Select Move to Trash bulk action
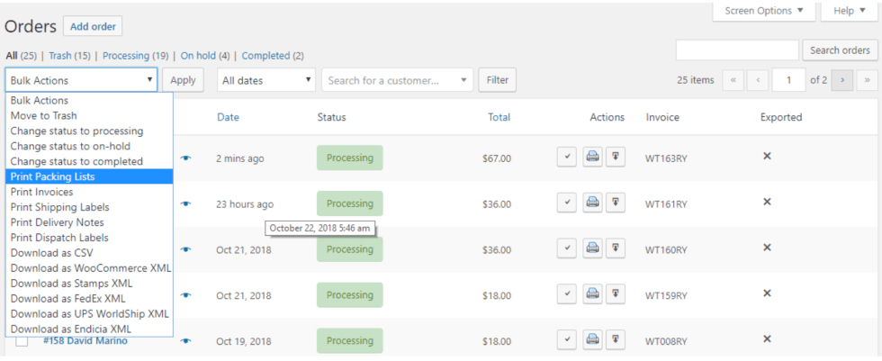 89,115
